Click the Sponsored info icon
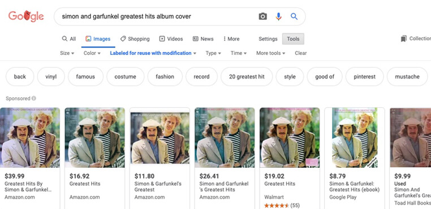The width and height of the screenshot is (431, 209). tap(33, 98)
